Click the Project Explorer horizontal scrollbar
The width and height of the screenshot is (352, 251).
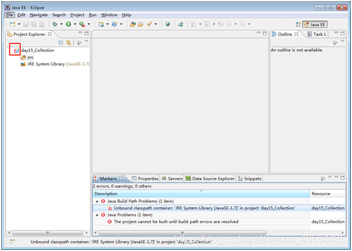pyautogui.click(x=47, y=233)
